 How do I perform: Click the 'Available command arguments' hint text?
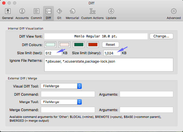coord(85,119)
